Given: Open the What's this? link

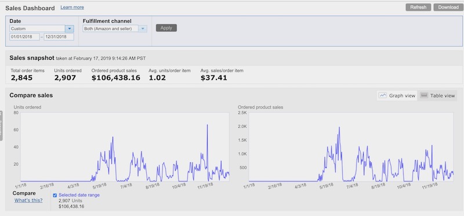Looking at the screenshot, I should pyautogui.click(x=28, y=200).
